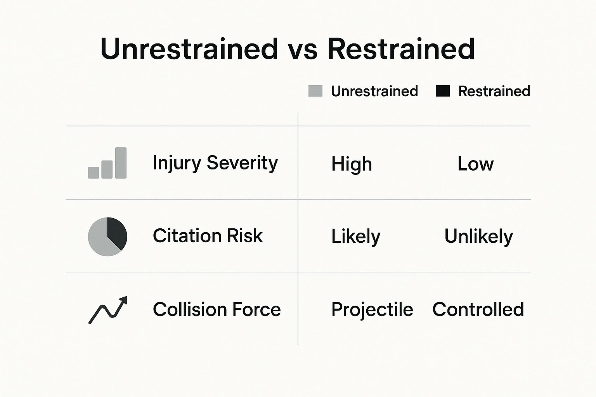Select the Collision Force row label
The width and height of the screenshot is (596, 397).
217,309
